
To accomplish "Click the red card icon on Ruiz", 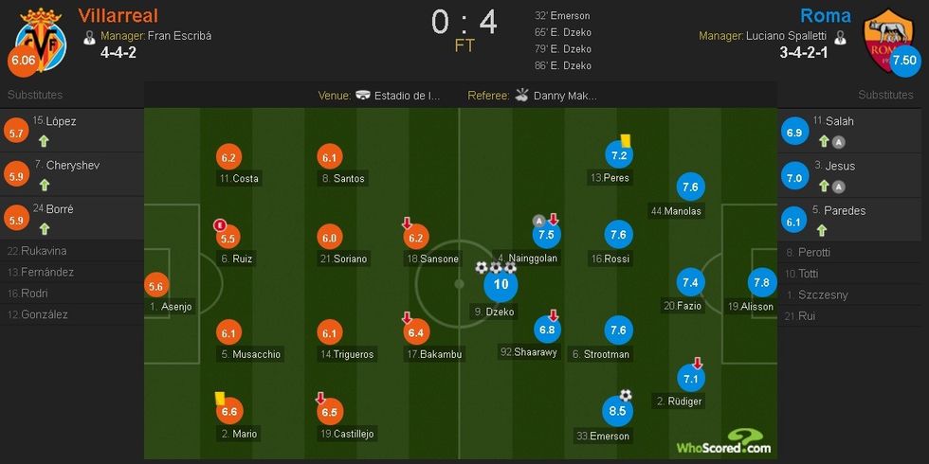I will point(219,225).
